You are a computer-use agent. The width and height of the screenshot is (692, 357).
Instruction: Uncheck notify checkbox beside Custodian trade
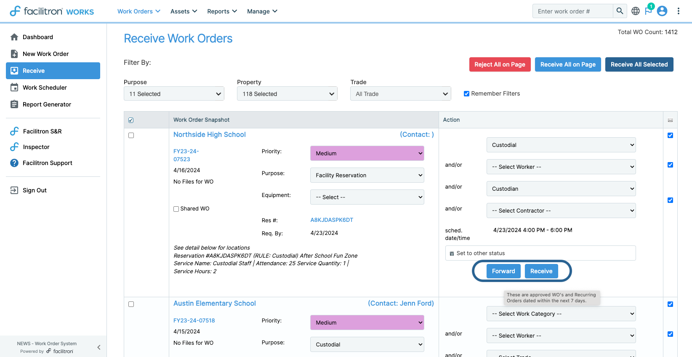click(x=670, y=200)
